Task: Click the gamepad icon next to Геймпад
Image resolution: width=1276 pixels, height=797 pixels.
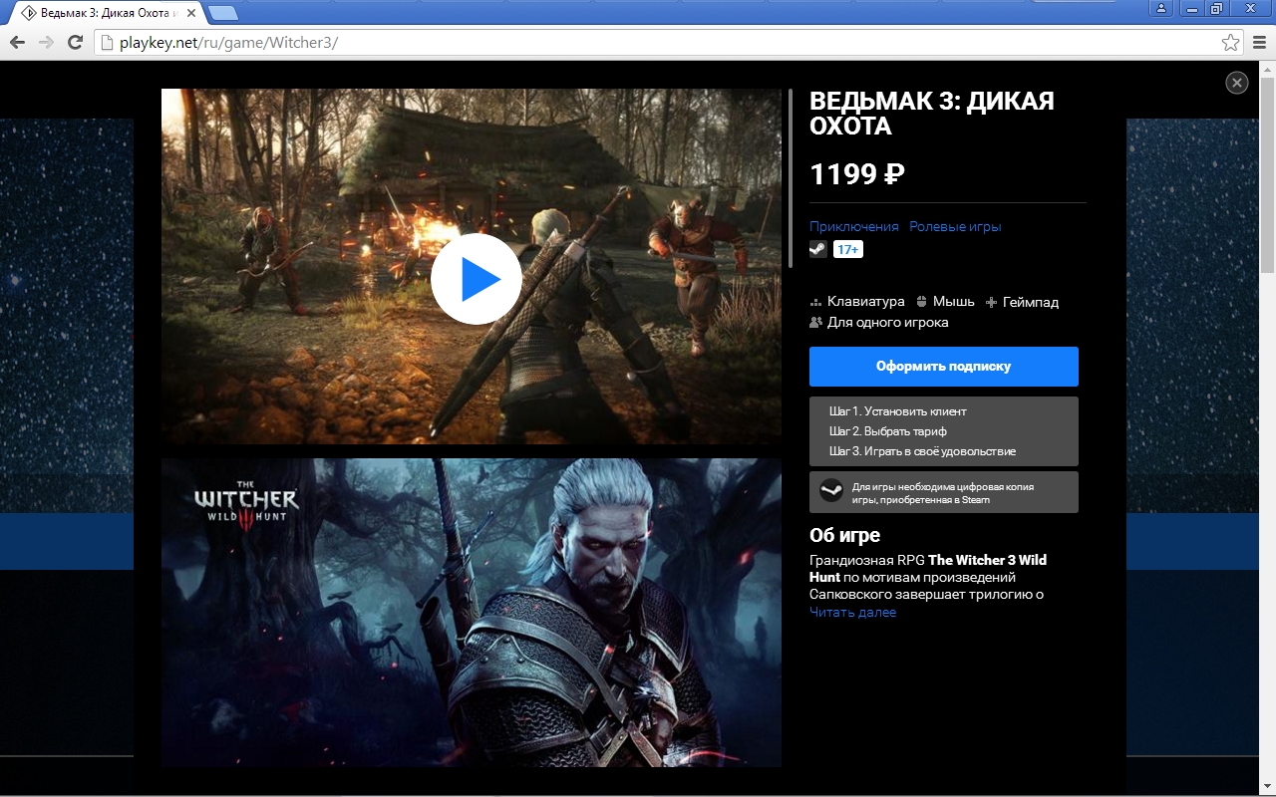Action: point(992,302)
